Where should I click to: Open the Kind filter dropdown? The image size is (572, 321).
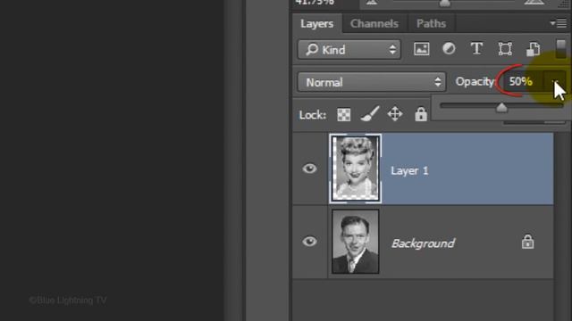point(349,50)
